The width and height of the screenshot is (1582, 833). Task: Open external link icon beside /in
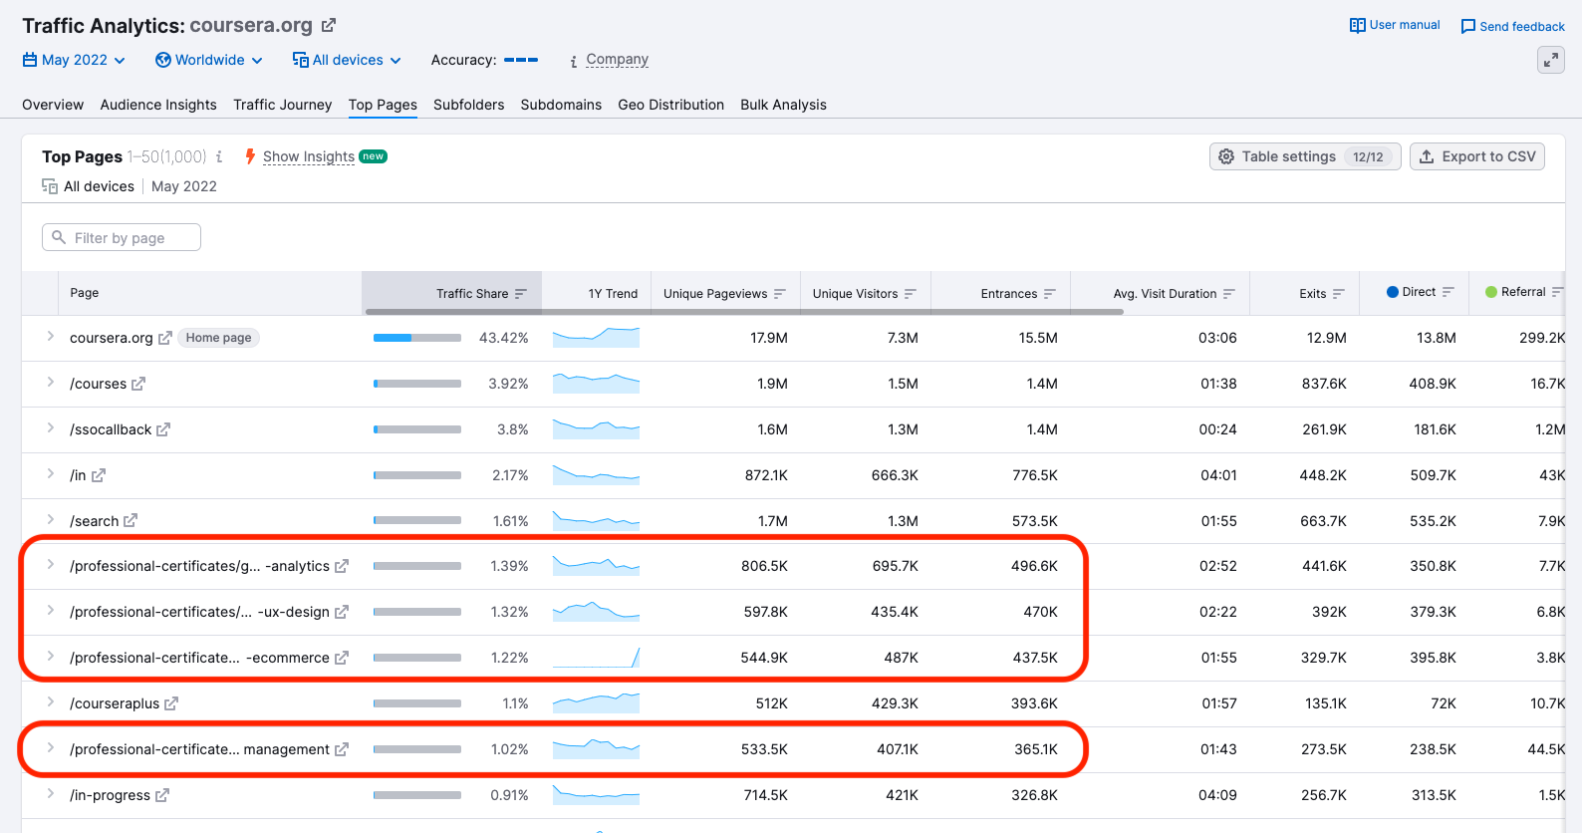(x=98, y=475)
